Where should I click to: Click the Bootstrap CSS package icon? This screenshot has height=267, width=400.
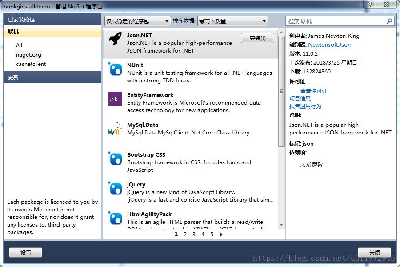(115, 158)
